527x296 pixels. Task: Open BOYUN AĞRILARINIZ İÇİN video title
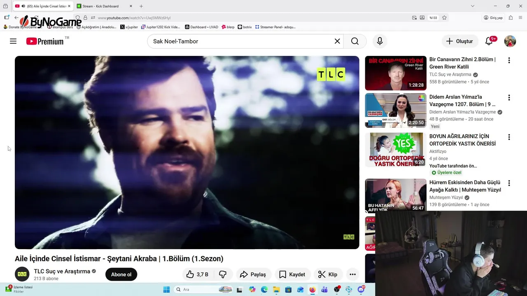pyautogui.click(x=462, y=140)
